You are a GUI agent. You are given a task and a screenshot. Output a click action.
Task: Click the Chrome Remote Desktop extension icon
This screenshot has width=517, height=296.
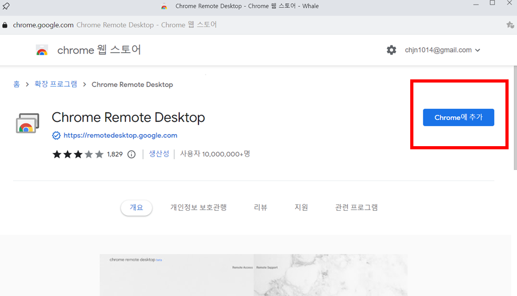(x=27, y=123)
